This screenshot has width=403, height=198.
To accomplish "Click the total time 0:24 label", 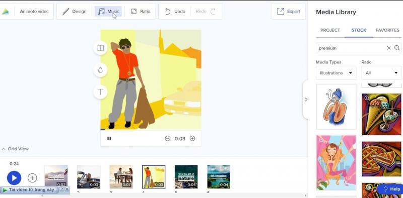I will coord(14,164).
